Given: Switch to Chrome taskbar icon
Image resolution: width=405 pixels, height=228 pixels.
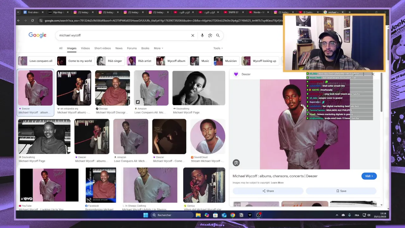Looking at the screenshot, I should click(233, 215).
